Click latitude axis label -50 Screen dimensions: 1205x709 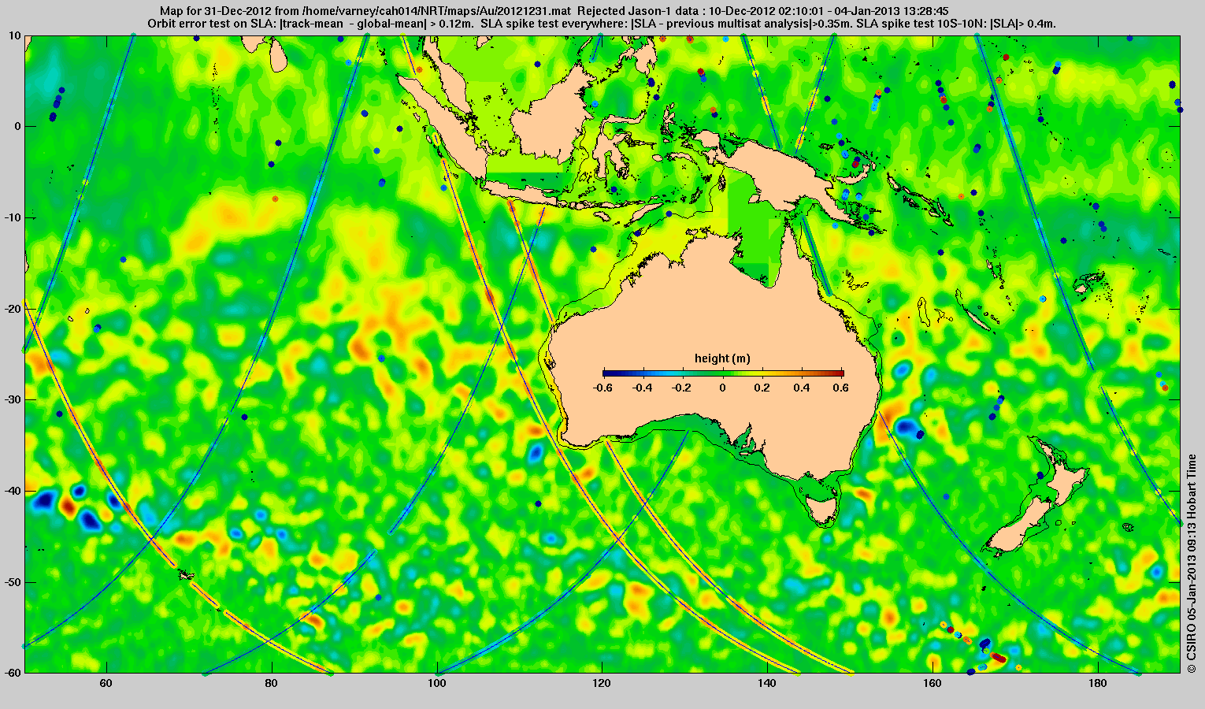(x=13, y=582)
